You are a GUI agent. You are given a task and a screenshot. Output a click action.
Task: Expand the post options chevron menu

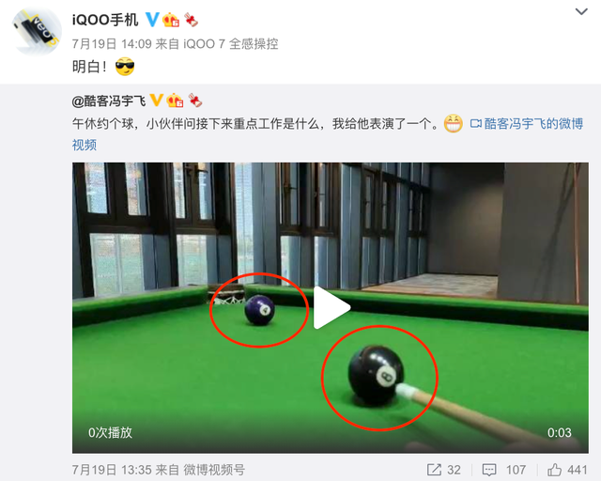pos(581,12)
